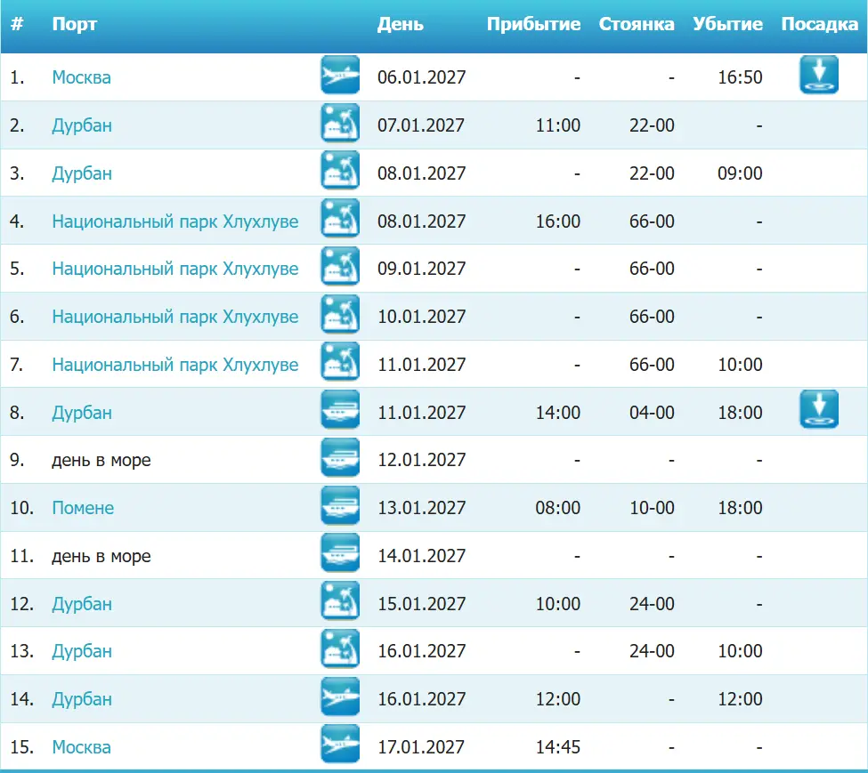This screenshot has width=868, height=773.
Task: Open the Дурбан link in row 12
Action: (82, 604)
